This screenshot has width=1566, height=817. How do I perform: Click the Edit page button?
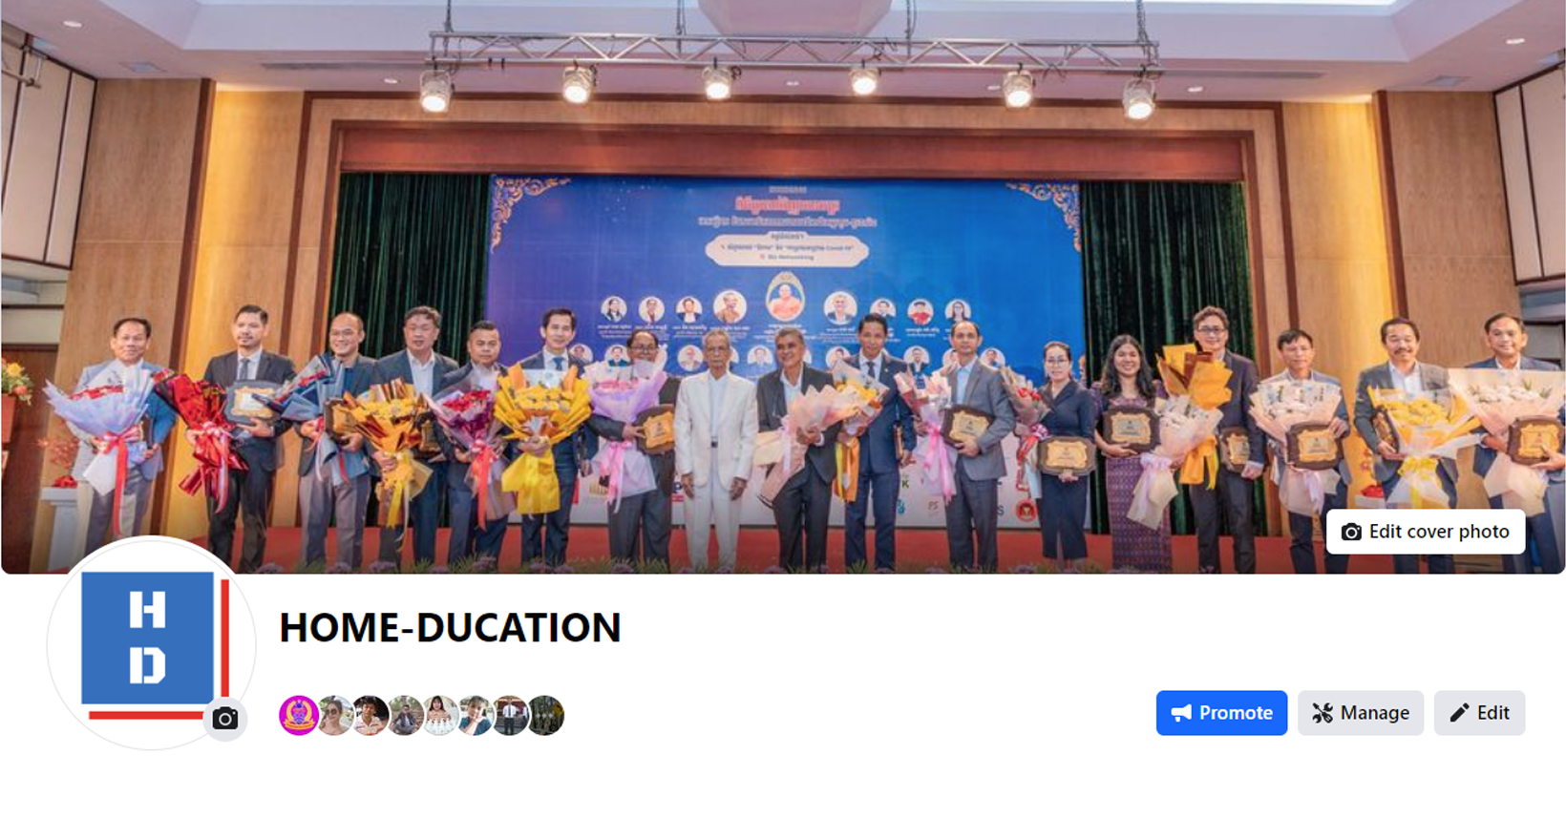point(1479,713)
